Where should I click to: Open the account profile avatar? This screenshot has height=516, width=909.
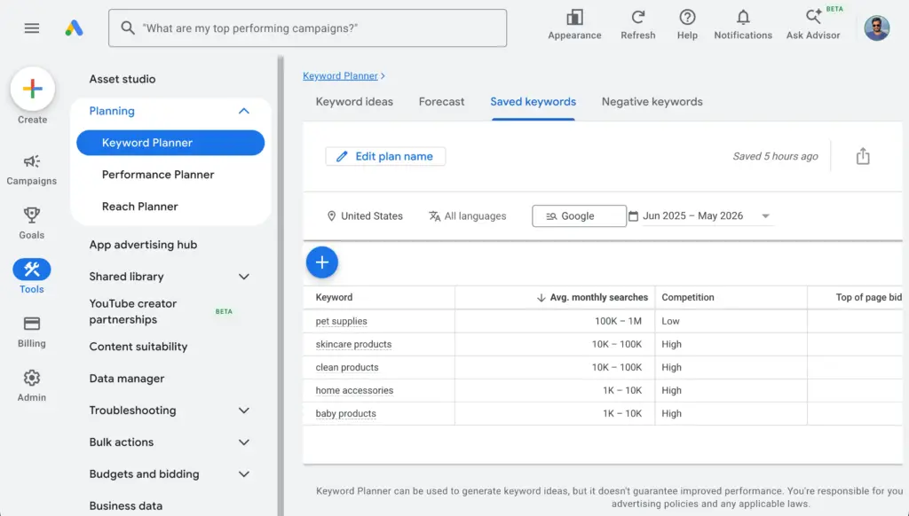[876, 27]
